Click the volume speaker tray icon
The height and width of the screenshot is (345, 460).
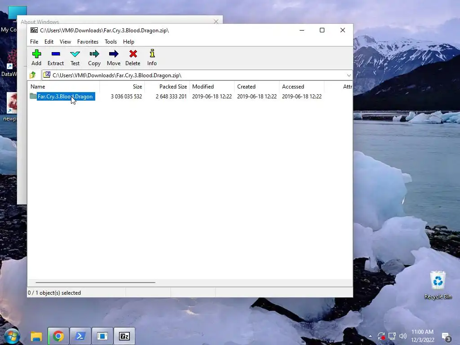tap(403, 336)
